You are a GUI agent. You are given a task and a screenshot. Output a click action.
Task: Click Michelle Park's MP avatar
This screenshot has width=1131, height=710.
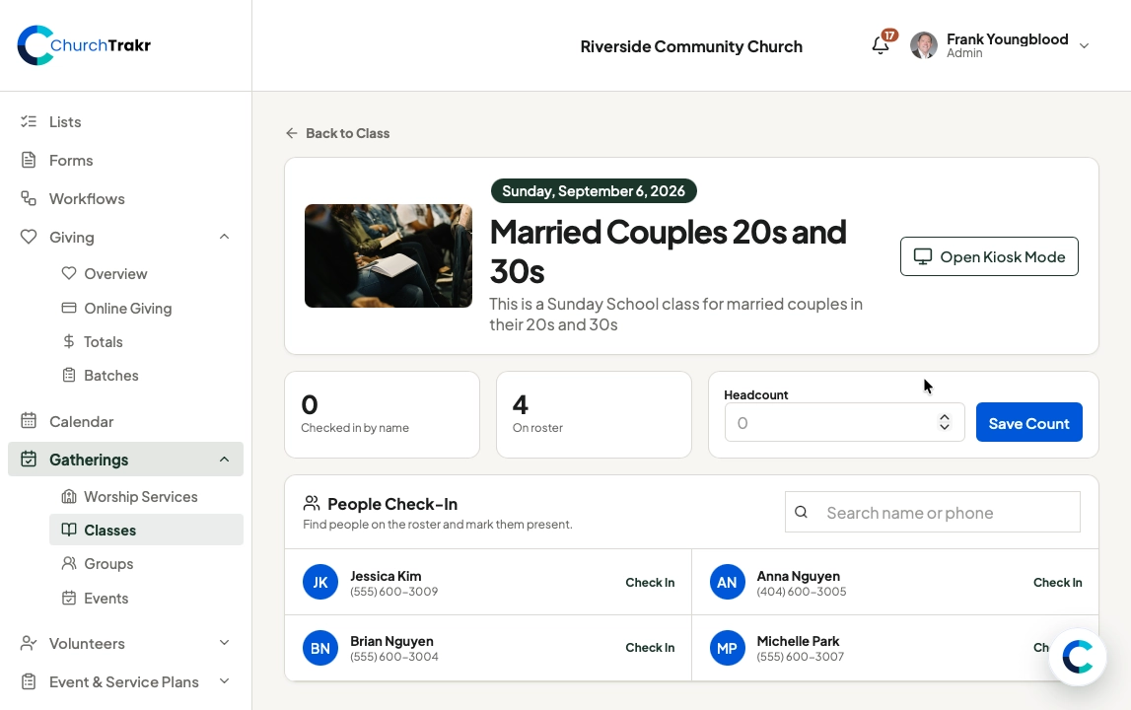coord(727,648)
